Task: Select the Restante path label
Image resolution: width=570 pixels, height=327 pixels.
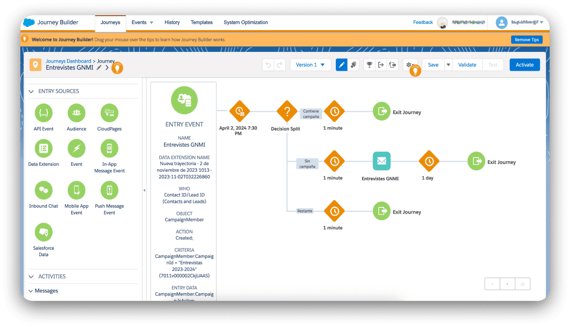Action: point(305,211)
